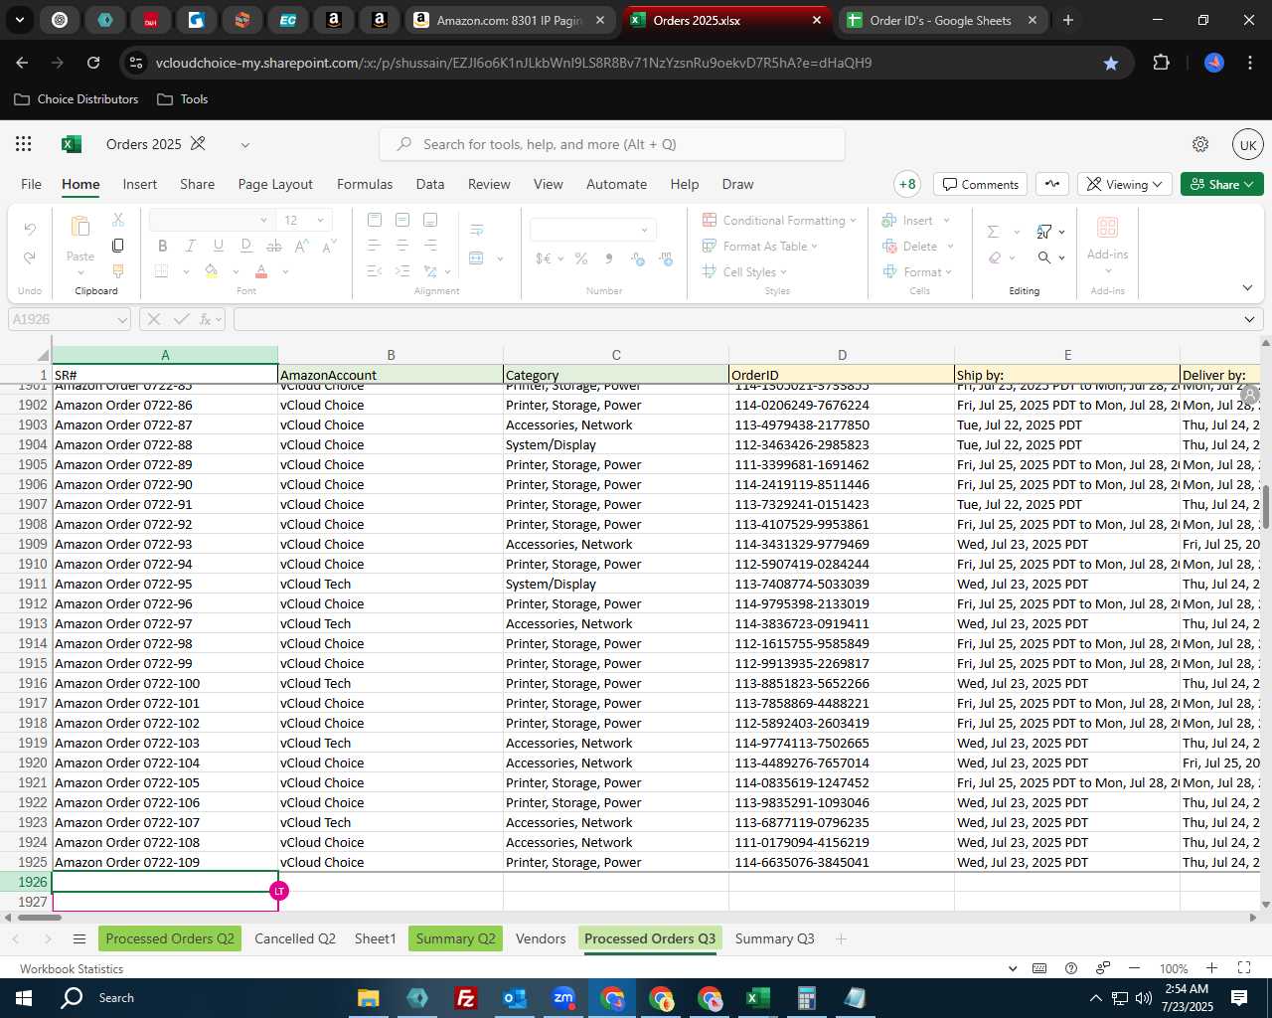1272x1018 pixels.
Task: Click the UK account avatar
Action: [x=1248, y=144]
